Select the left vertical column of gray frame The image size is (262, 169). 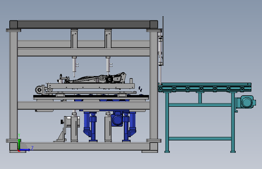coord(14,85)
